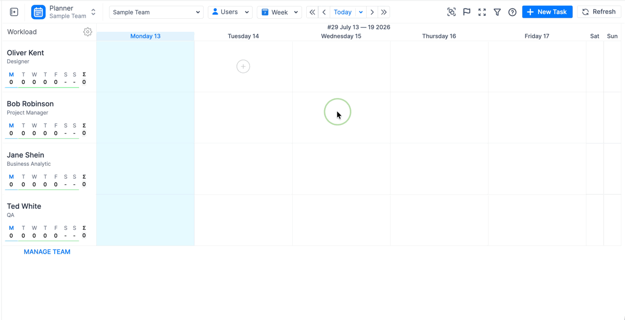This screenshot has width=625, height=320.
Task: Click the Refresh button
Action: pyautogui.click(x=599, y=12)
